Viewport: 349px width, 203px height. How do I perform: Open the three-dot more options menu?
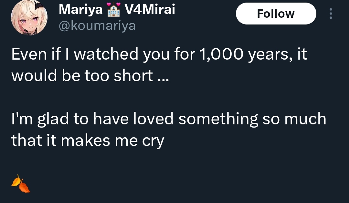coord(331,14)
